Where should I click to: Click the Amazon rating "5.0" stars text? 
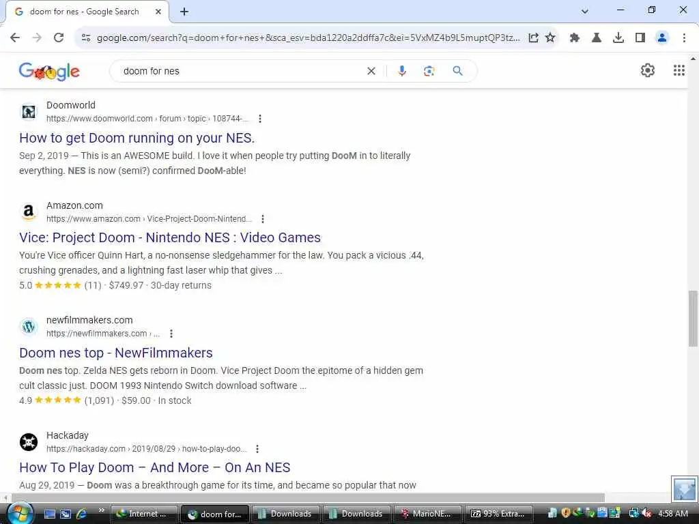click(61, 286)
